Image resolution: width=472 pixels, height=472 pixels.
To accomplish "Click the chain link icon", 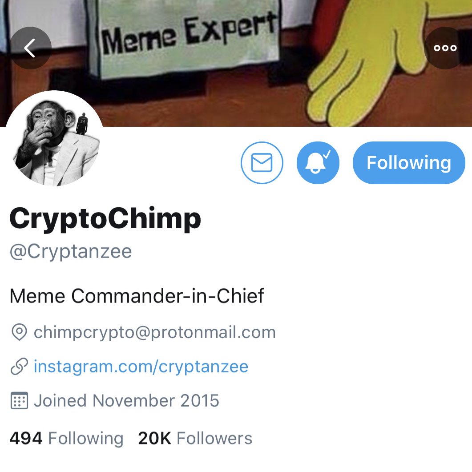I will pyautogui.click(x=19, y=366).
